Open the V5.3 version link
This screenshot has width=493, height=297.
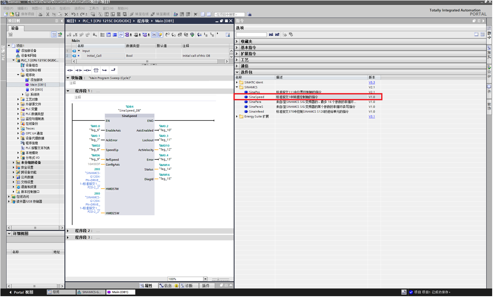coord(372,83)
